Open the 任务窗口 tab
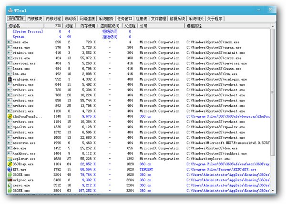Image resolution: width=286 pixels, height=204 pixels. click(x=124, y=19)
